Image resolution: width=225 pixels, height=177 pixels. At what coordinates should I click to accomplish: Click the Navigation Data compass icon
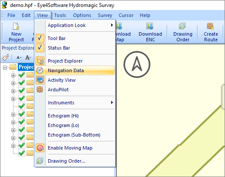tap(40, 70)
